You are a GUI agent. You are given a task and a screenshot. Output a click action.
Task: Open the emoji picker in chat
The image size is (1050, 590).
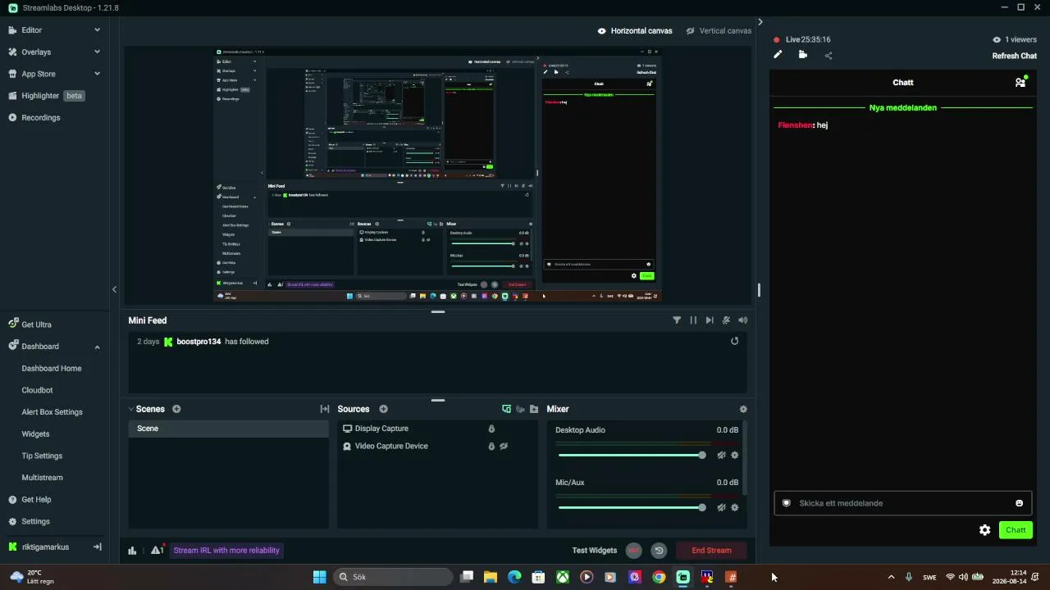1020,503
